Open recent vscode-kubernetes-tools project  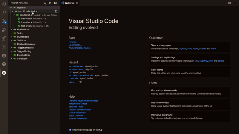click(81, 75)
